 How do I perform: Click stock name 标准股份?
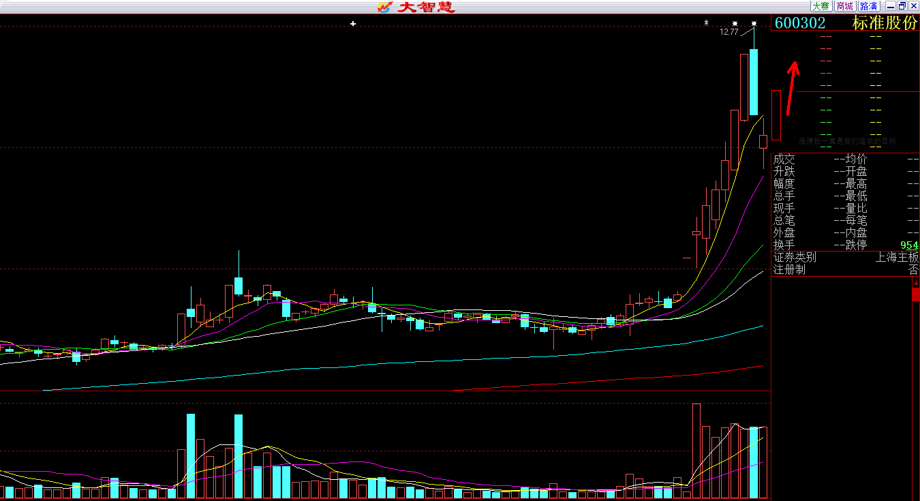click(885, 22)
